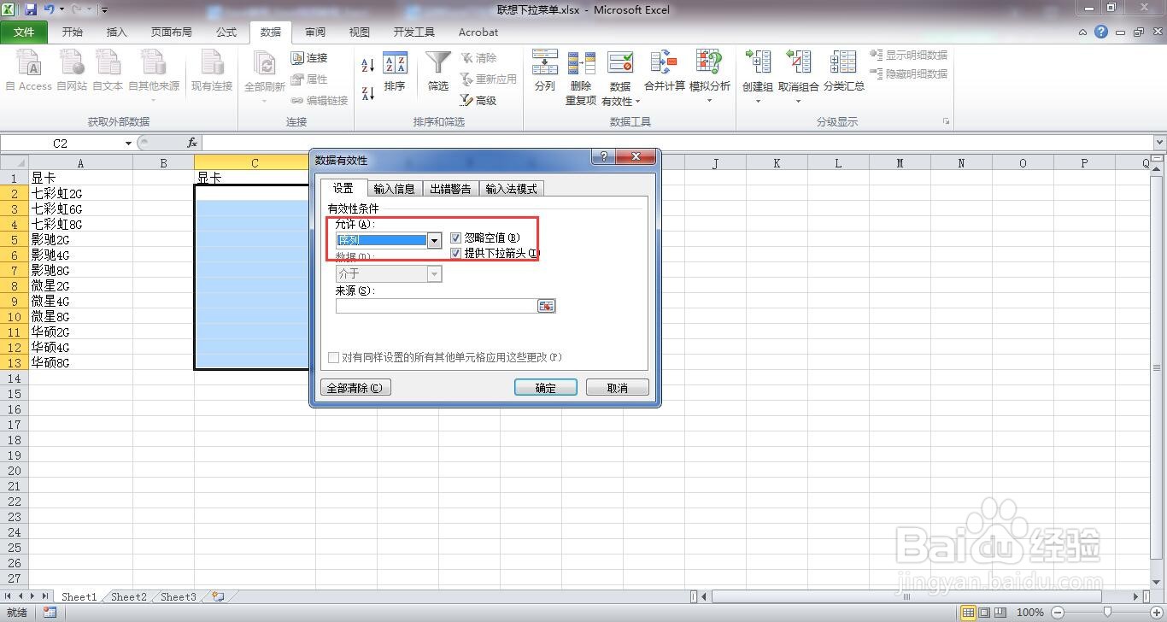
Task: Open the 开发工具 developer tab
Action: tap(414, 32)
